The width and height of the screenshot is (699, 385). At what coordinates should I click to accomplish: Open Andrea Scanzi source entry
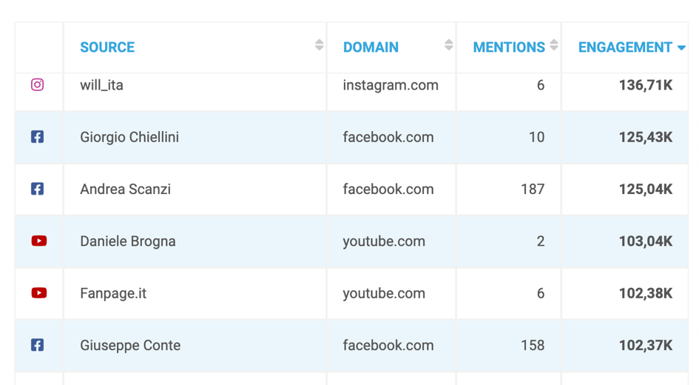coord(125,189)
